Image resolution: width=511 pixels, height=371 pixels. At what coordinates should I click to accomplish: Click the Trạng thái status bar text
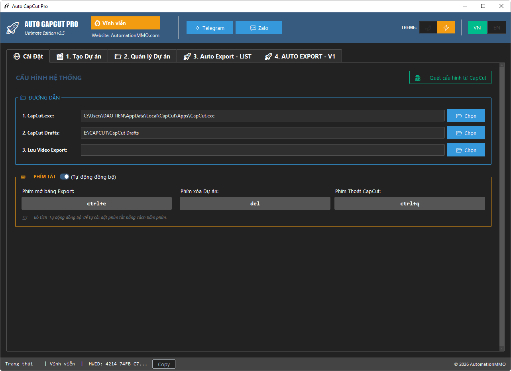pos(22,364)
